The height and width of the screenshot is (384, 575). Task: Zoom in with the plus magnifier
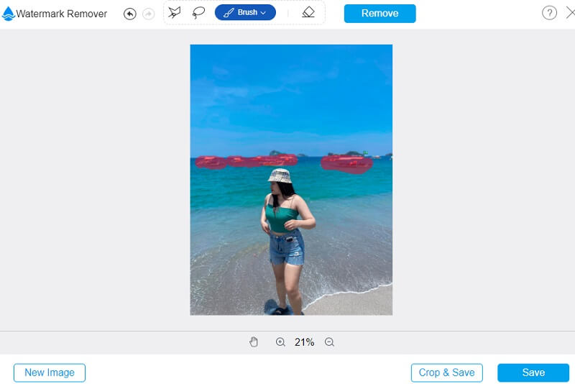pos(280,342)
